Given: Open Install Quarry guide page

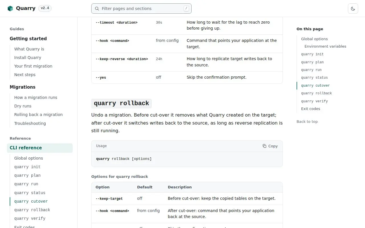Looking at the screenshot, I should 28,58.
